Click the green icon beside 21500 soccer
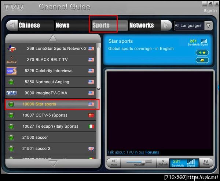The height and width of the screenshot is (181, 220). [11, 138]
